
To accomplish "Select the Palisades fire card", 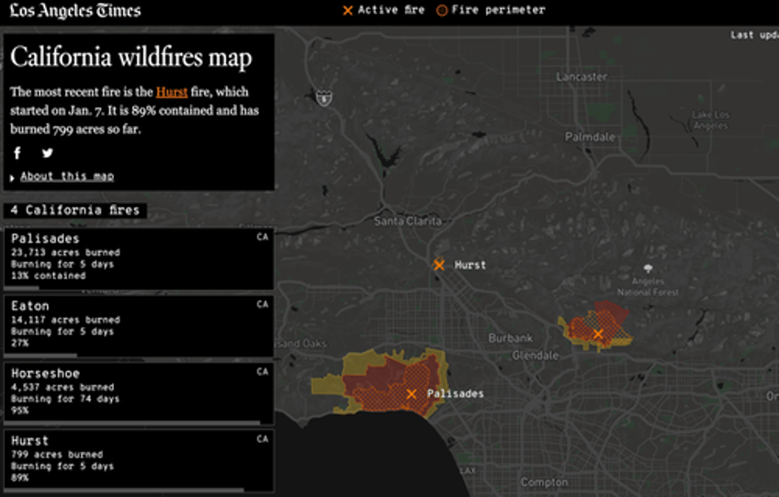I will (139, 259).
